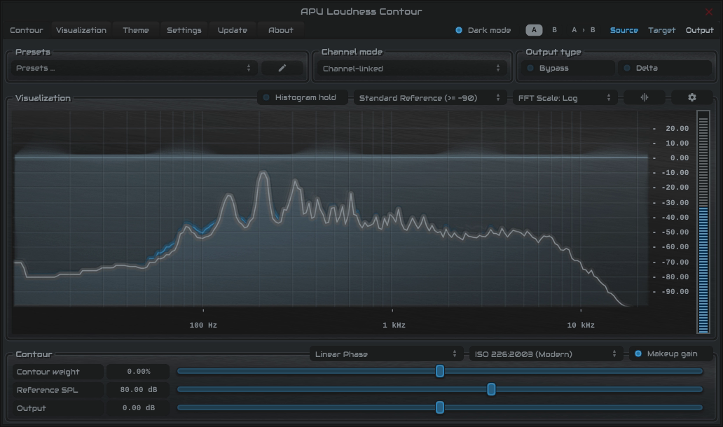This screenshot has height=427, width=723.
Task: Click the 10 kHz axis label
Action: tap(581, 325)
